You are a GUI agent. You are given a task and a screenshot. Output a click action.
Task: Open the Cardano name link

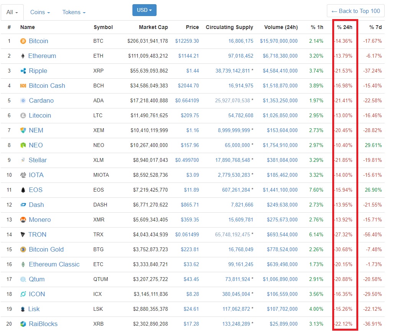click(41, 100)
